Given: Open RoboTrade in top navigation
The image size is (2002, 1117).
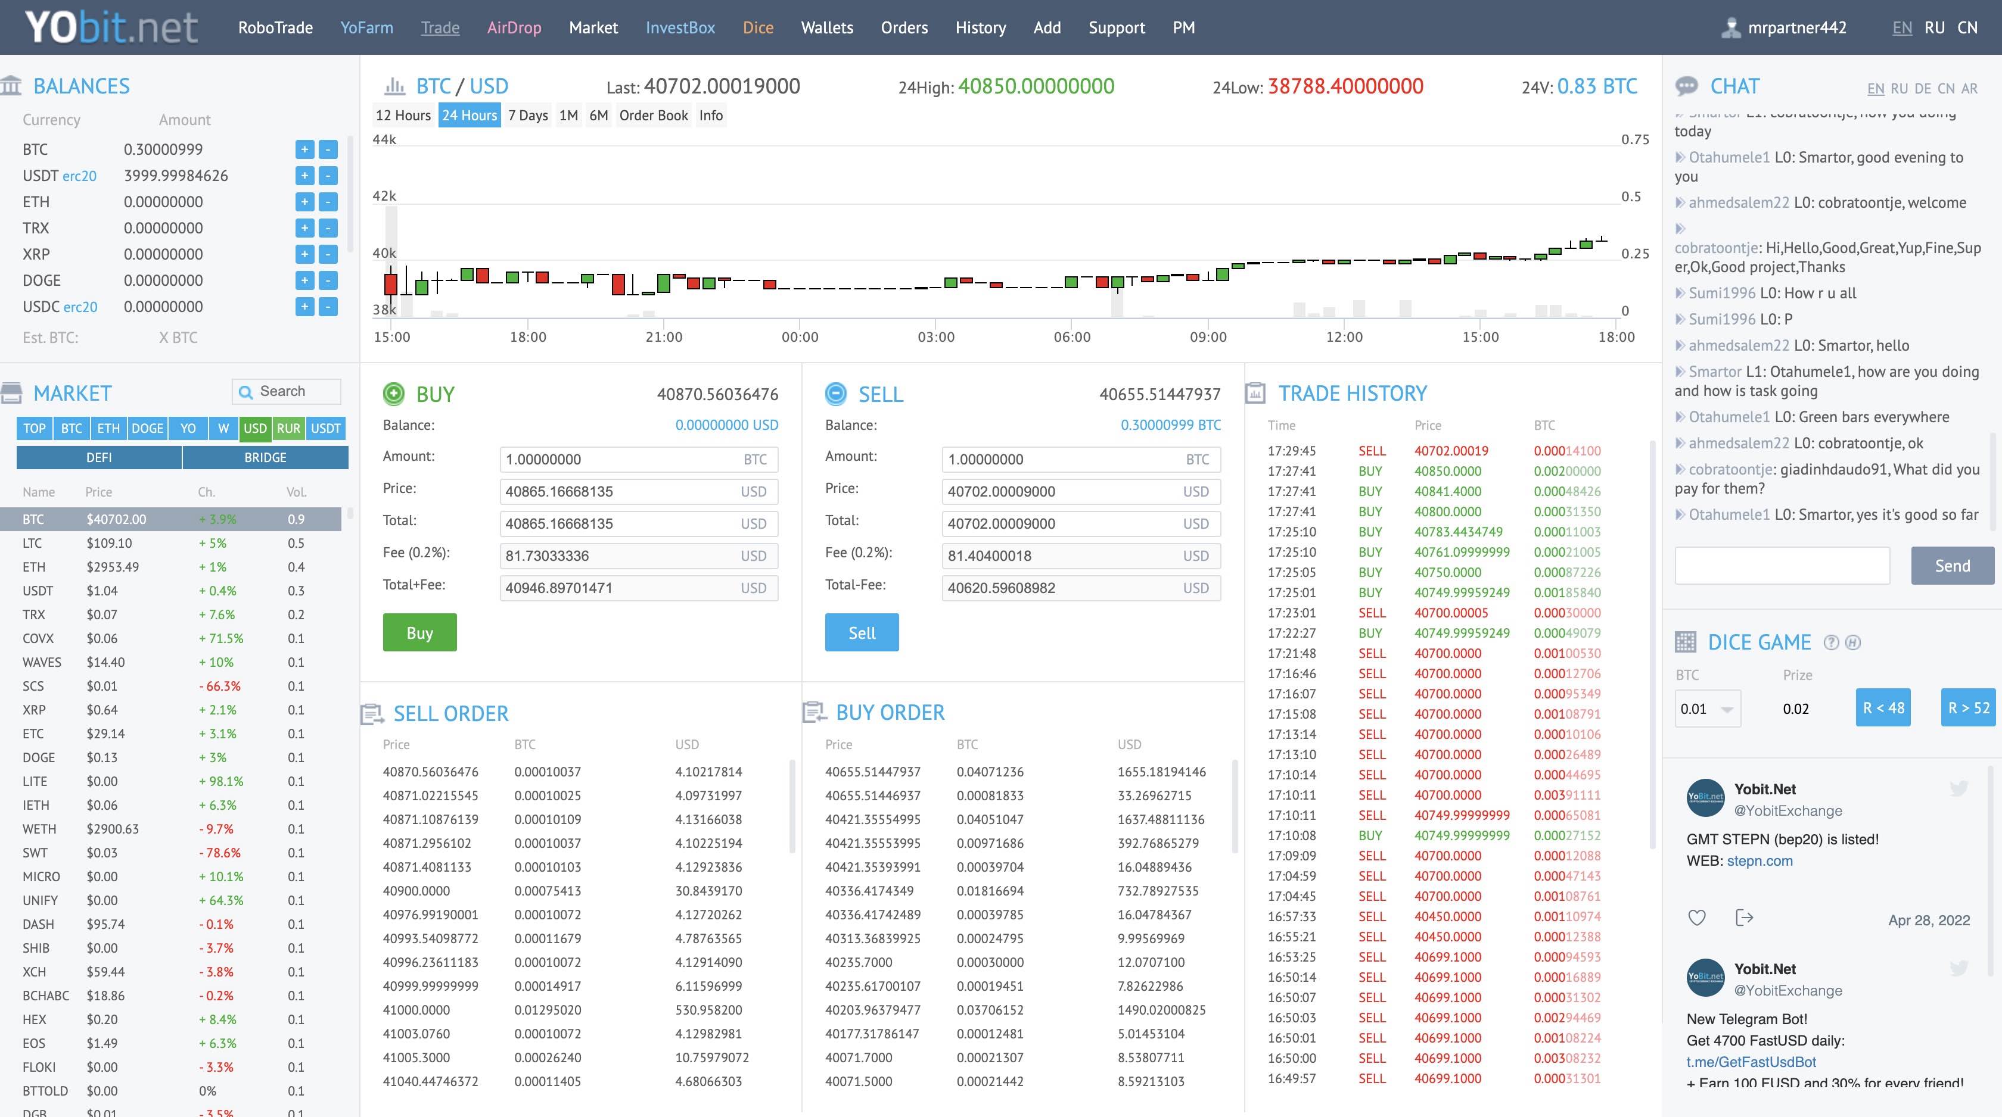Looking at the screenshot, I should (x=275, y=28).
